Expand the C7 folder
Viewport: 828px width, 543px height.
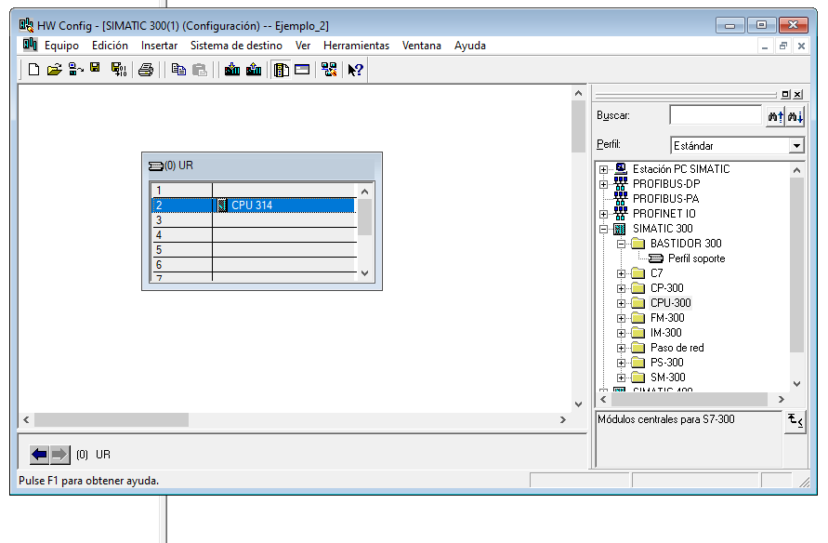point(621,273)
